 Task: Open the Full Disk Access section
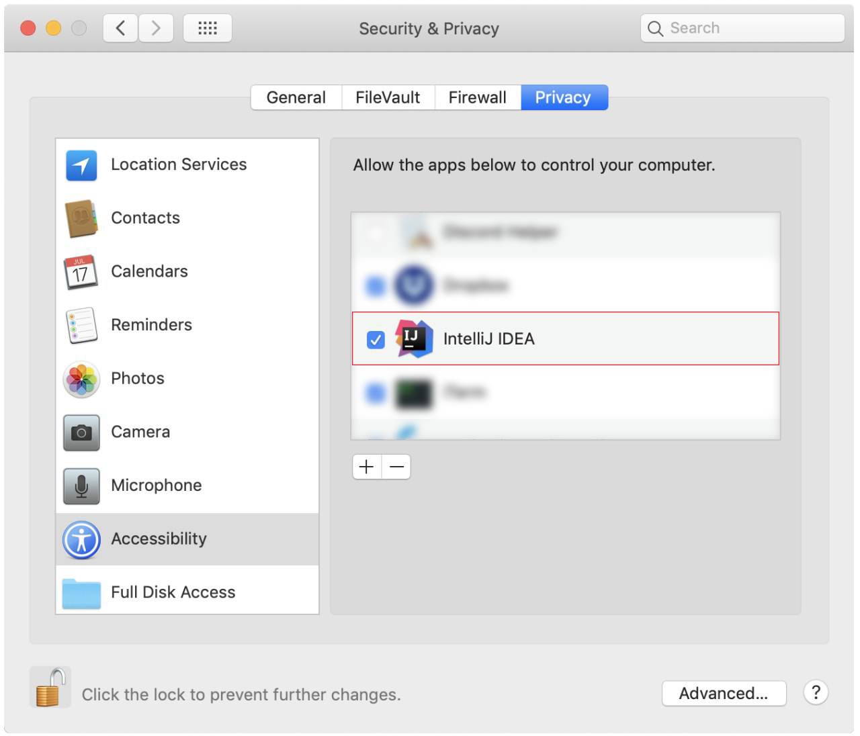pos(81,591)
